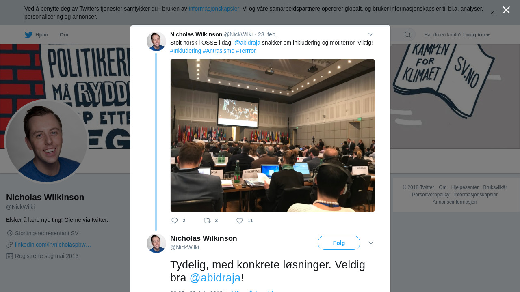Click the Twitter bird Hjem icon

pyautogui.click(x=28, y=35)
